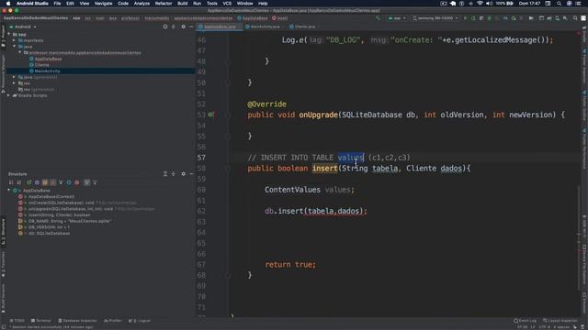Open the samsung device selector dropdown
This screenshot has width=588, height=330.
point(435,18)
